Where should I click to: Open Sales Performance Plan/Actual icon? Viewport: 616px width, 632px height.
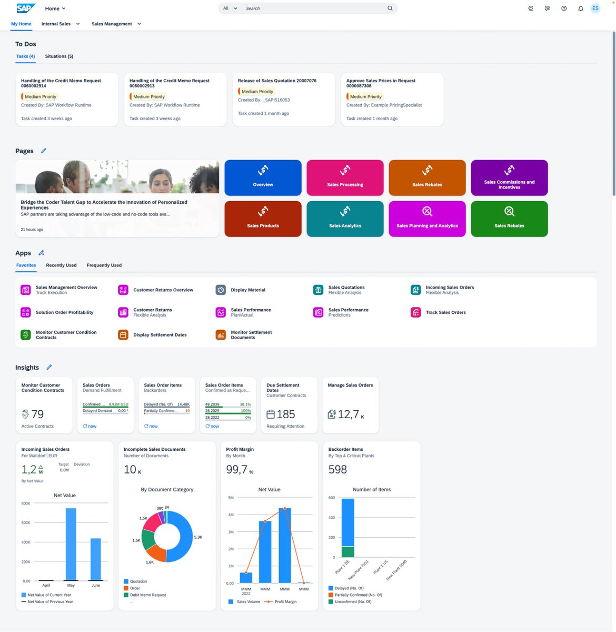point(221,312)
